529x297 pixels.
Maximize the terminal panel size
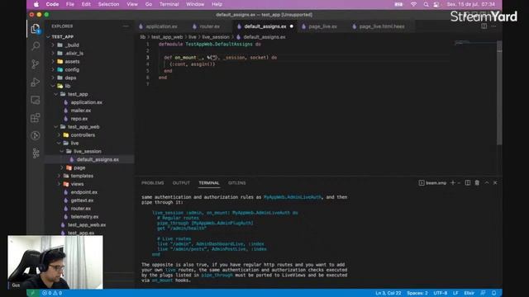(487, 183)
